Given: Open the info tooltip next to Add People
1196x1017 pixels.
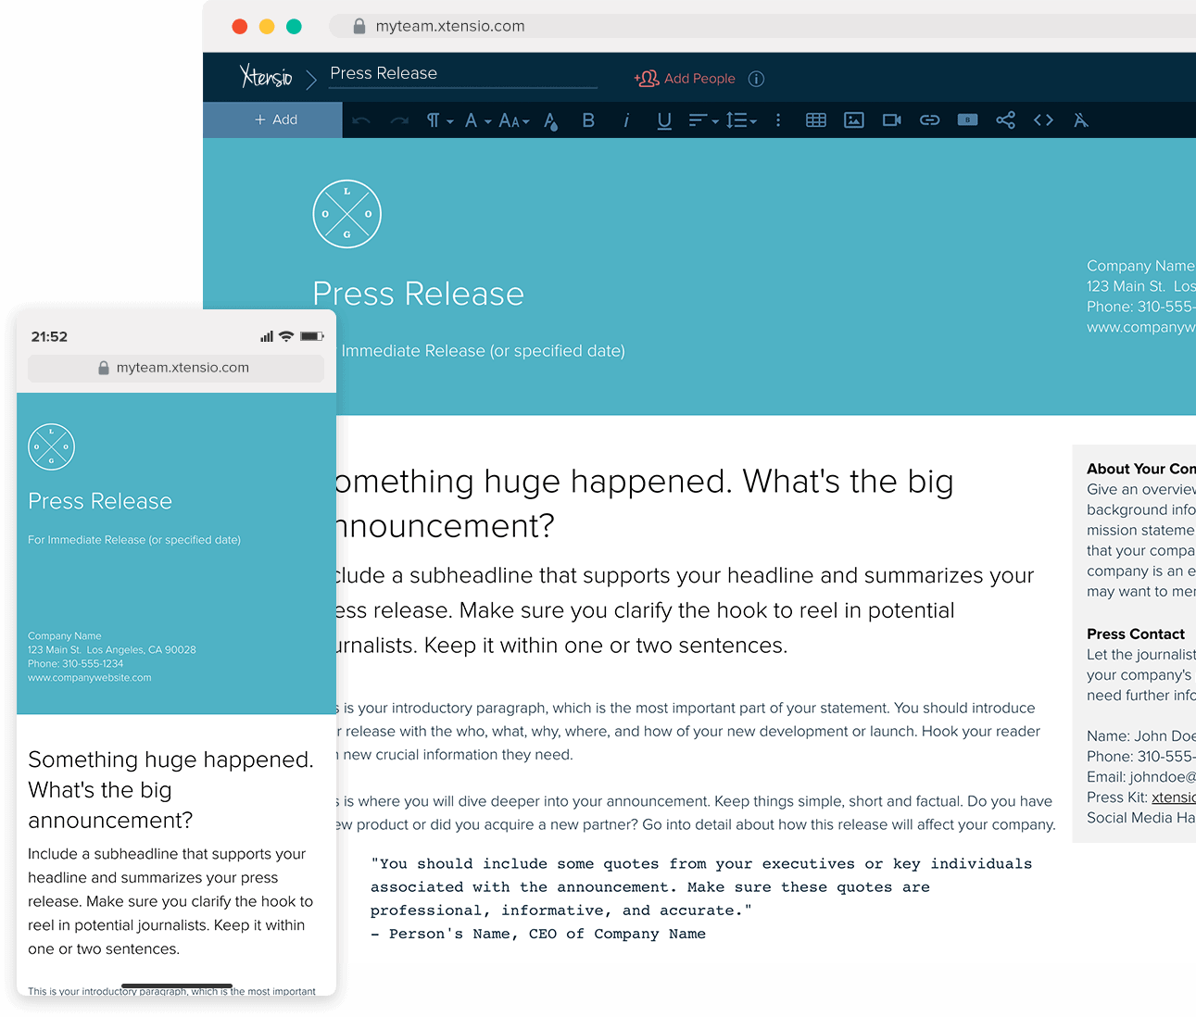Looking at the screenshot, I should (x=756, y=79).
